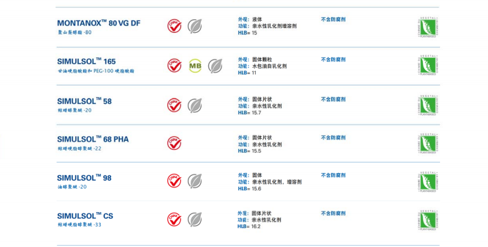Open the SIMULSOL 58 product title
This screenshot has height=247, width=488.
84,101
